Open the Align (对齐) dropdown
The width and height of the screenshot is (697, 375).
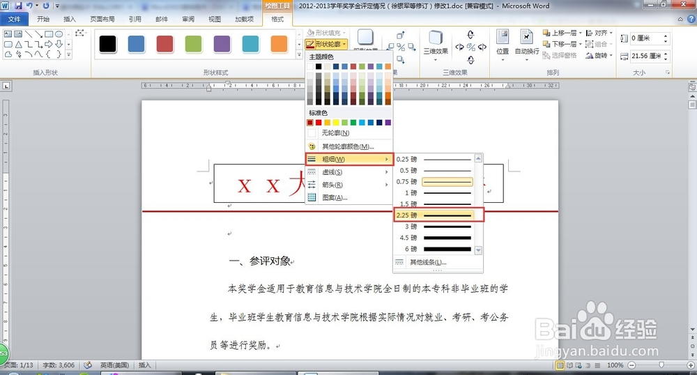(599, 33)
